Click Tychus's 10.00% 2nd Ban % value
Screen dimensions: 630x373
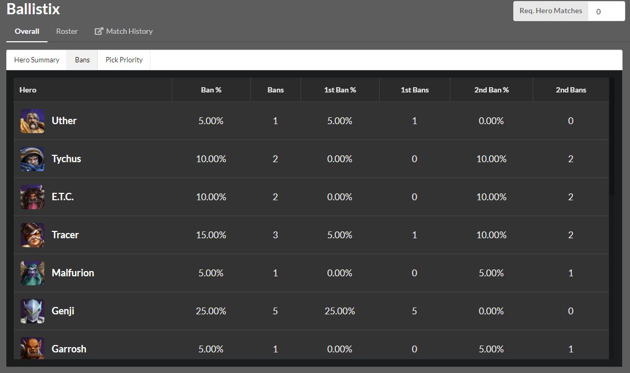pyautogui.click(x=492, y=159)
